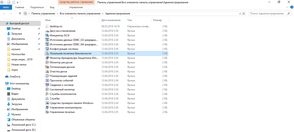Click the Очистка диска icon
Viewport: 294px width, 132px height.
[47, 72]
